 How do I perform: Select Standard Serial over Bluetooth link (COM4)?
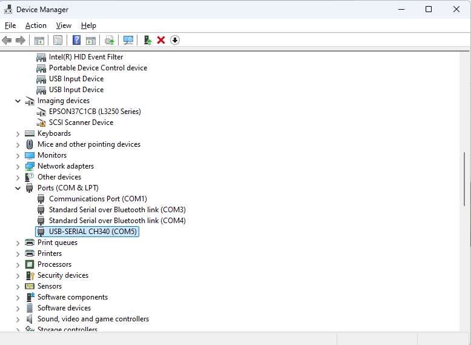pos(117,221)
